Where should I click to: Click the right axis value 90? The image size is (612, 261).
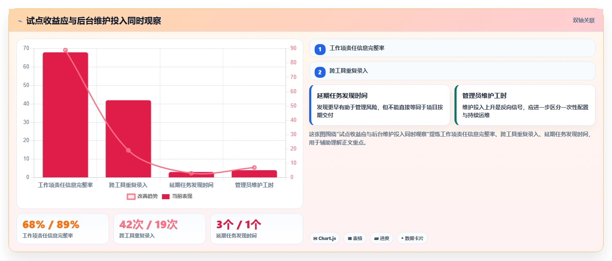click(293, 48)
